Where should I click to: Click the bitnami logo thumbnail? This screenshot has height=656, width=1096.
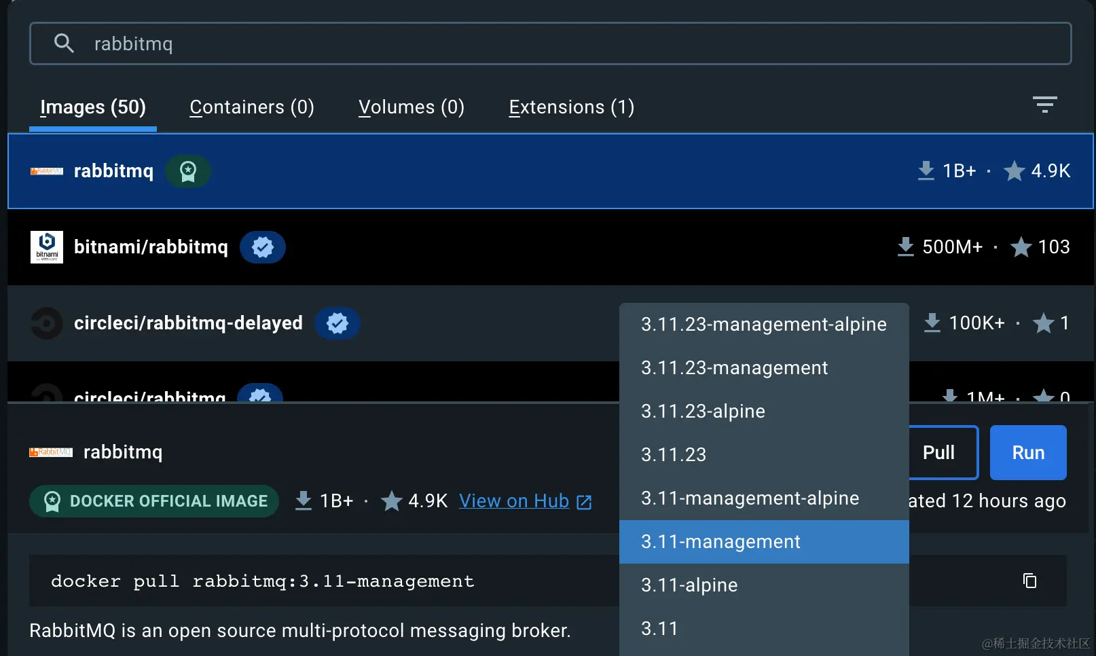47,247
